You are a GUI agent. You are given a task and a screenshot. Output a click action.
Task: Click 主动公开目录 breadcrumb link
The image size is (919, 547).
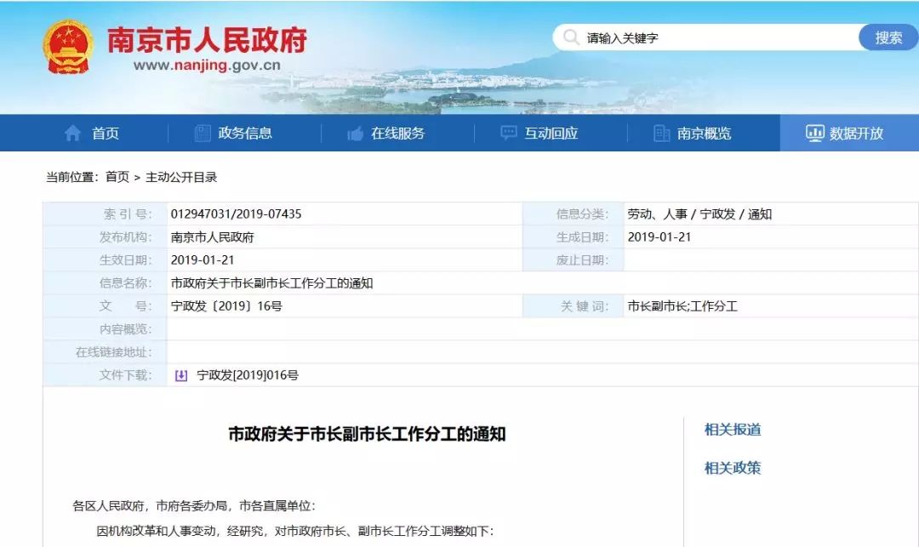(x=181, y=177)
